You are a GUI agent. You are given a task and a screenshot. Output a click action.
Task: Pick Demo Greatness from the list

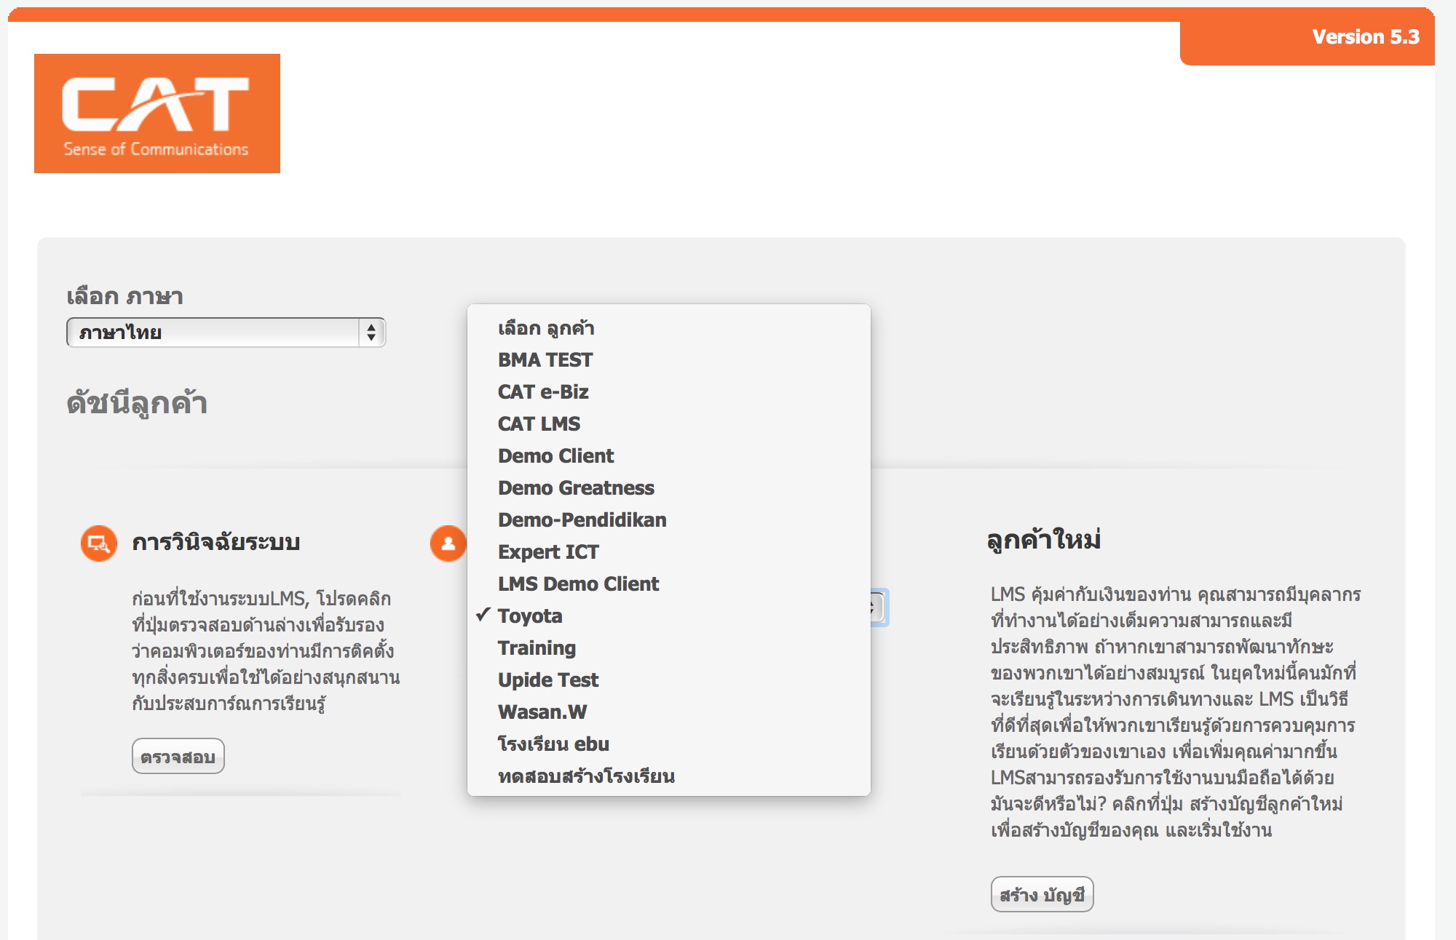668,488
